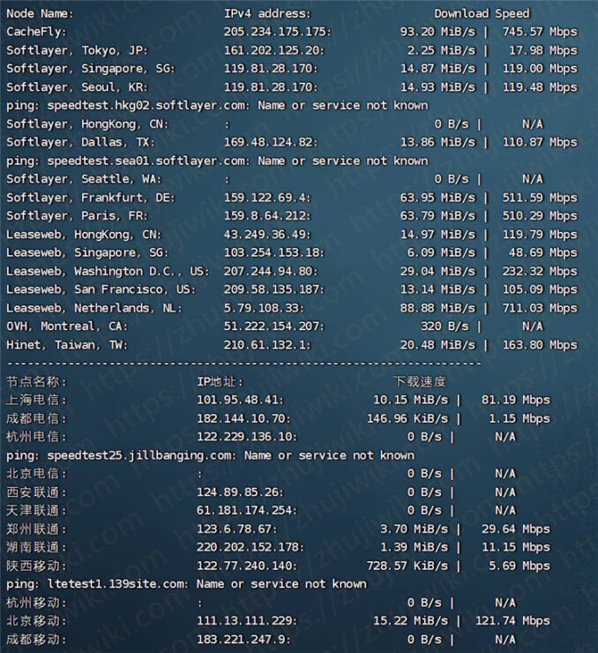Select the '湖南联通:' row label

(x=37, y=548)
